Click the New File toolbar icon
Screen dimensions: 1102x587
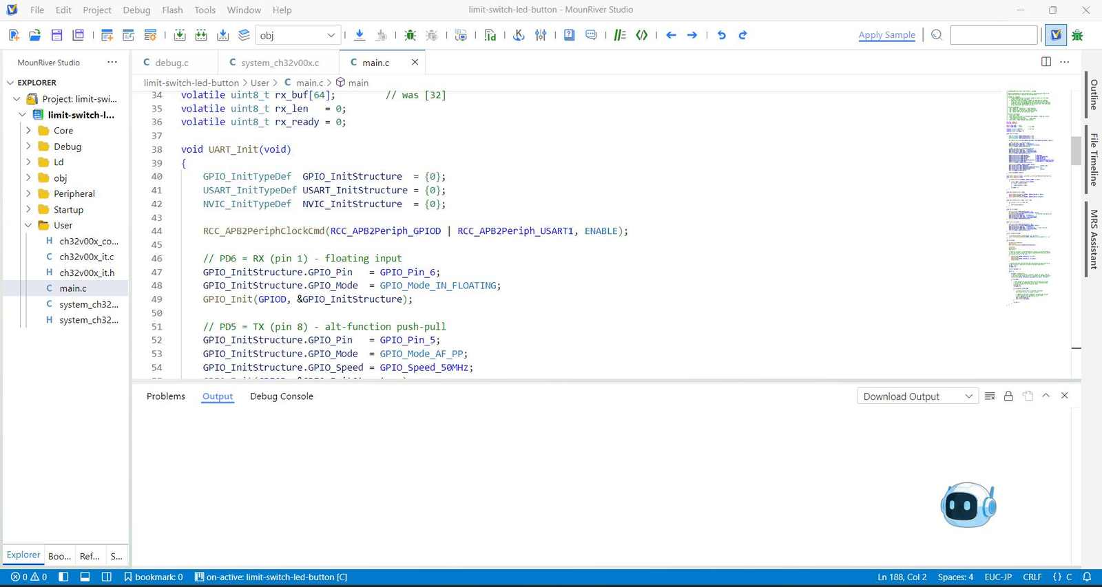[14, 35]
